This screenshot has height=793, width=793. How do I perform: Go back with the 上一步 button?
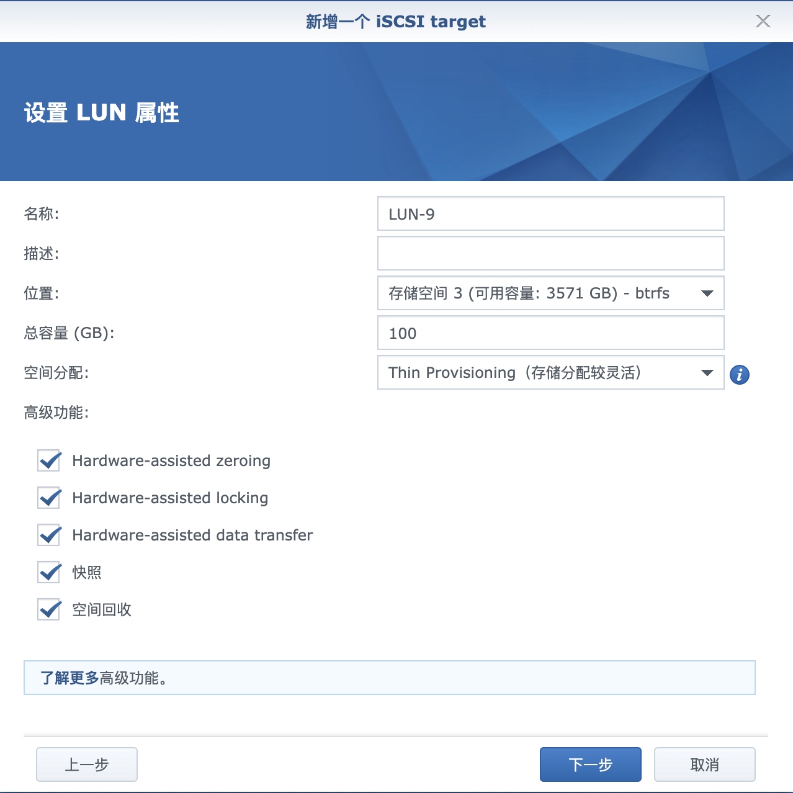coord(87,764)
